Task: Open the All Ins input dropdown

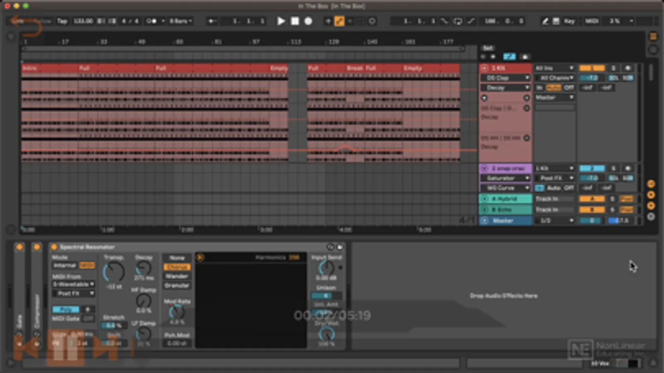Action: click(554, 68)
